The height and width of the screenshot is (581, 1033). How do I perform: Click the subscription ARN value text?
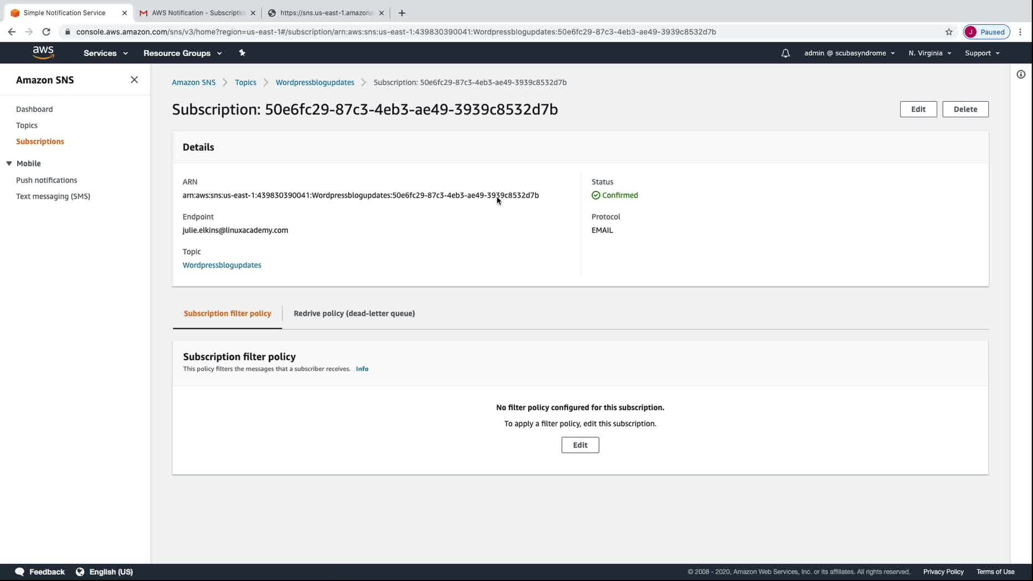[x=361, y=195]
